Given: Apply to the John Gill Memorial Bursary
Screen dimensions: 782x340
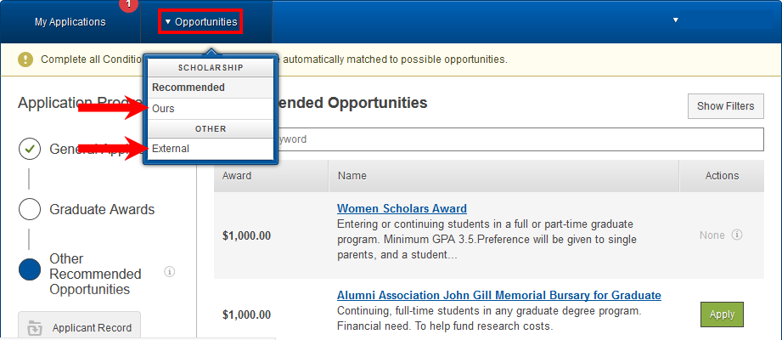Looking at the screenshot, I should 722,314.
